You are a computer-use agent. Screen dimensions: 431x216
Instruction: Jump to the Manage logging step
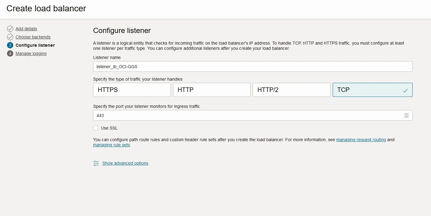(31, 53)
